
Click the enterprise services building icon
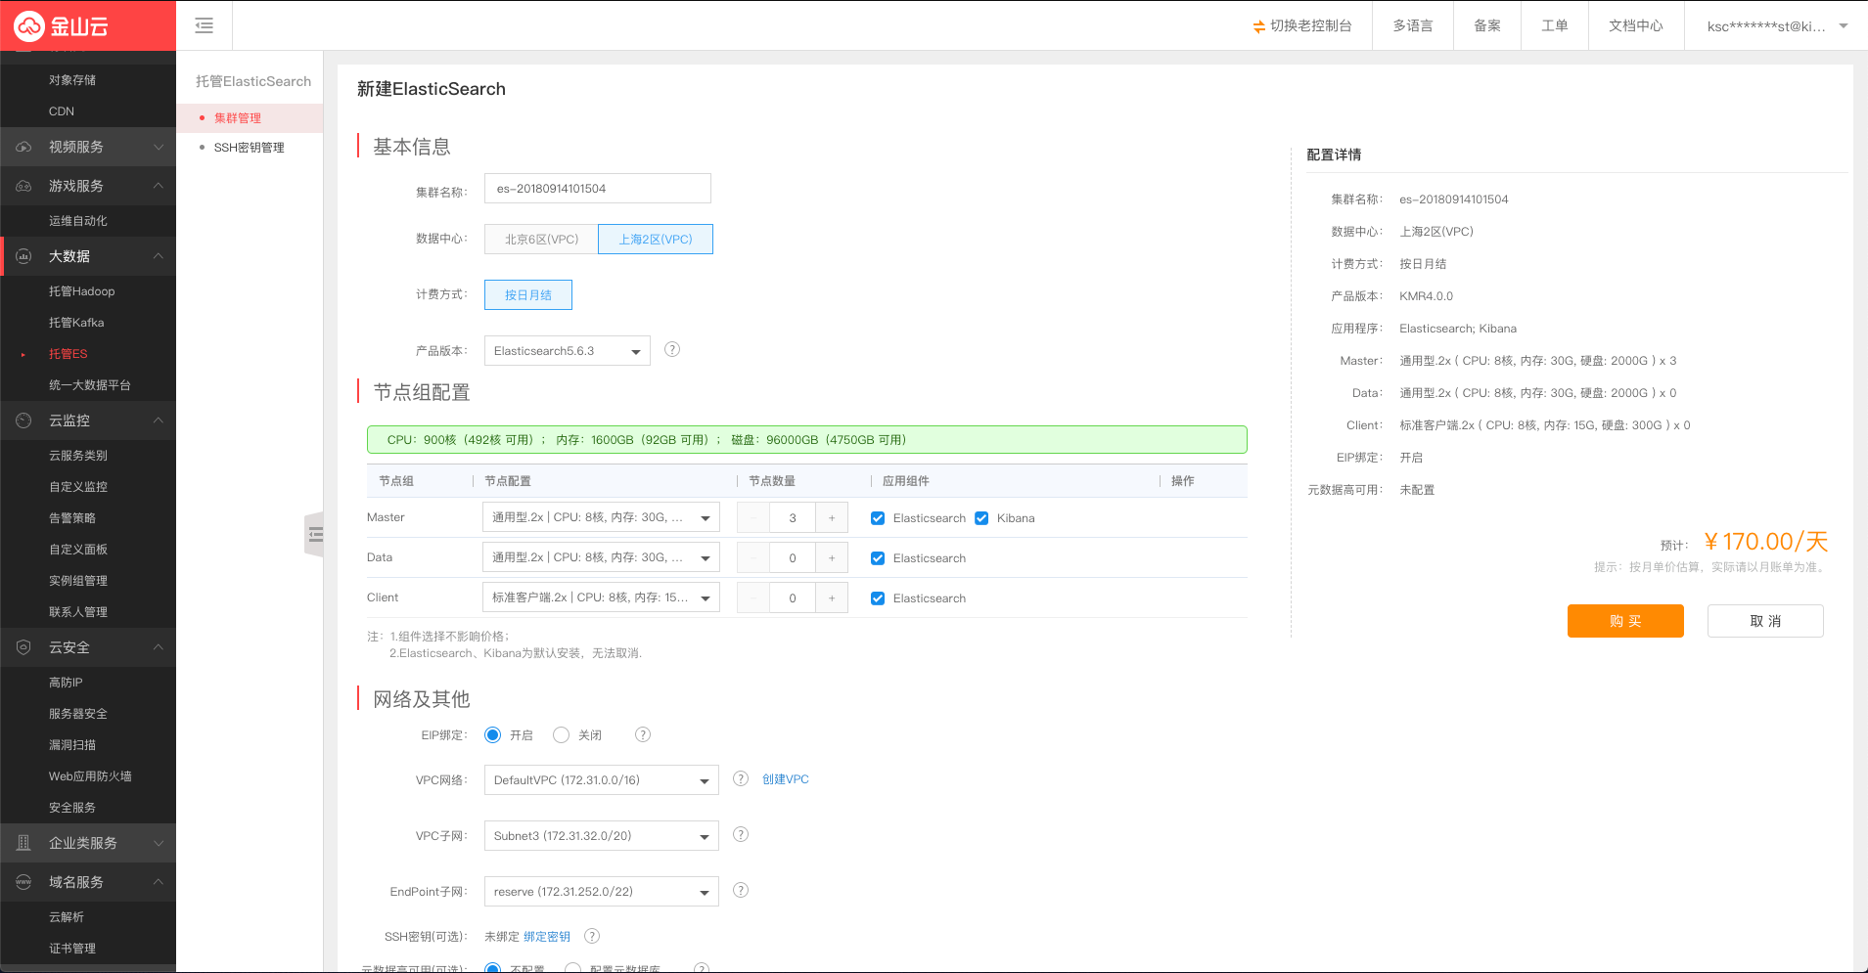[x=23, y=843]
